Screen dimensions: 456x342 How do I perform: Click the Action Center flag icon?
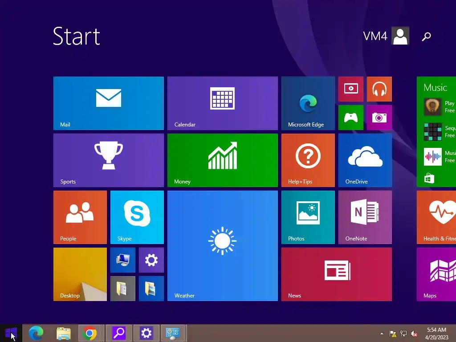point(393,334)
